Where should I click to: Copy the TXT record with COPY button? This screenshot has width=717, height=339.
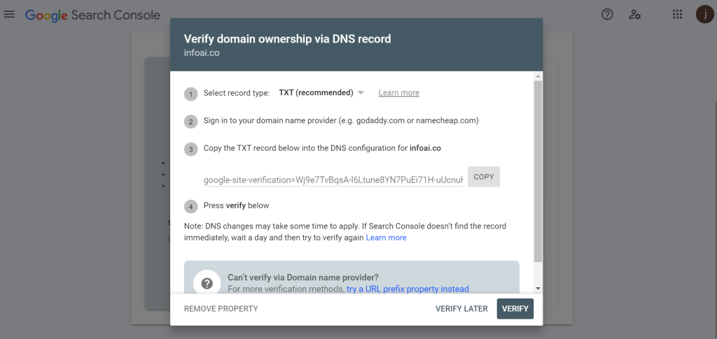(484, 177)
